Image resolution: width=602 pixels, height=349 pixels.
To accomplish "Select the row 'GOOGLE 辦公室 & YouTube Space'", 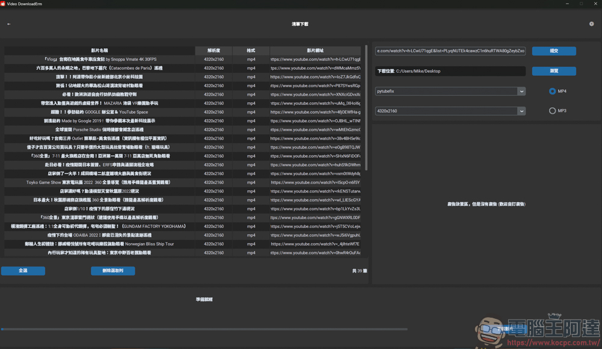I will pyautogui.click(x=182, y=112).
